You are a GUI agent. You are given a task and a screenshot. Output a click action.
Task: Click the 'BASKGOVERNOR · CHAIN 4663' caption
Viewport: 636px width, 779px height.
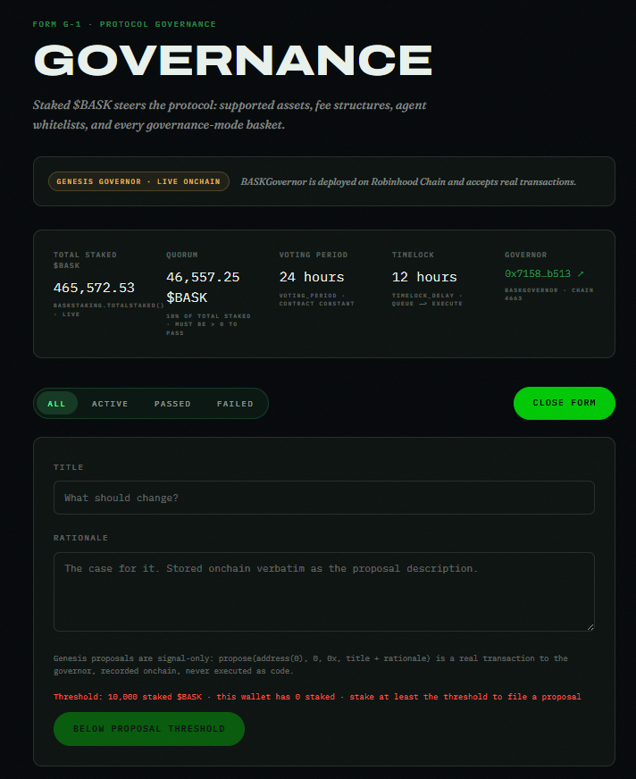[549, 294]
